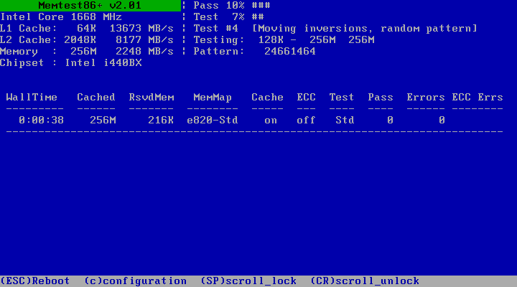
Task: Click the MemMap value e820-Std
Action: click(213, 121)
